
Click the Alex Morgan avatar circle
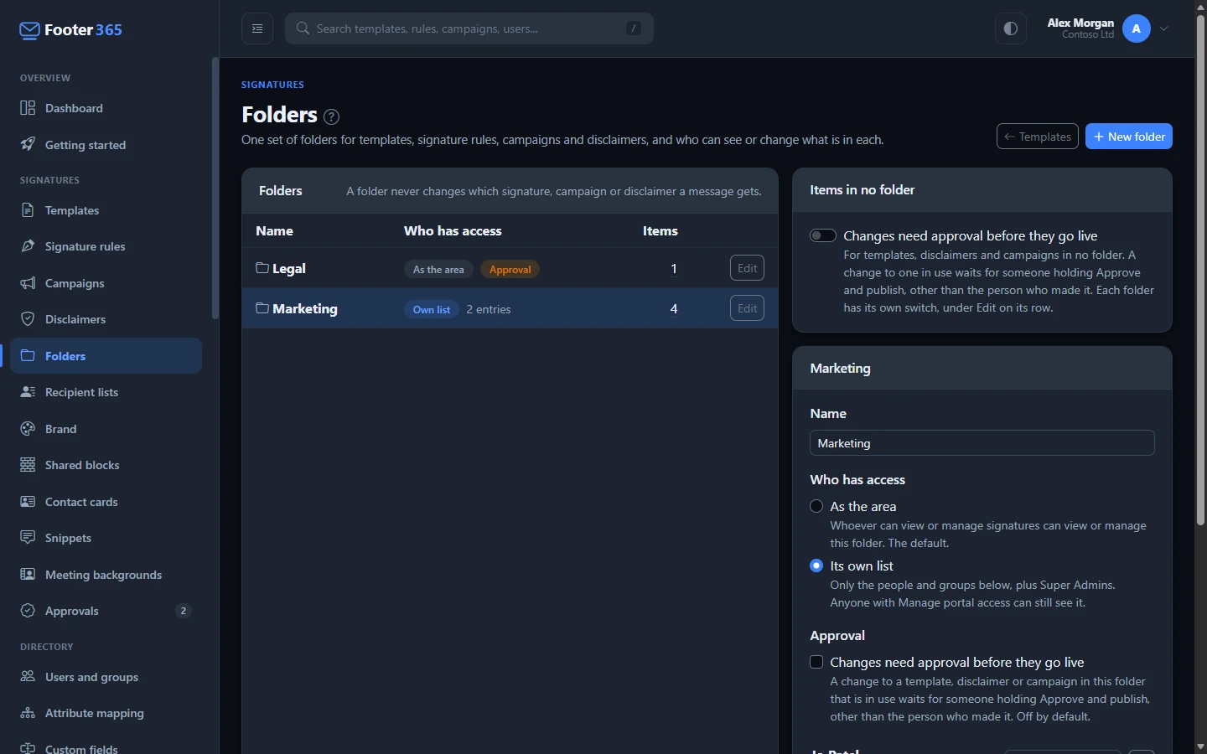click(1137, 28)
